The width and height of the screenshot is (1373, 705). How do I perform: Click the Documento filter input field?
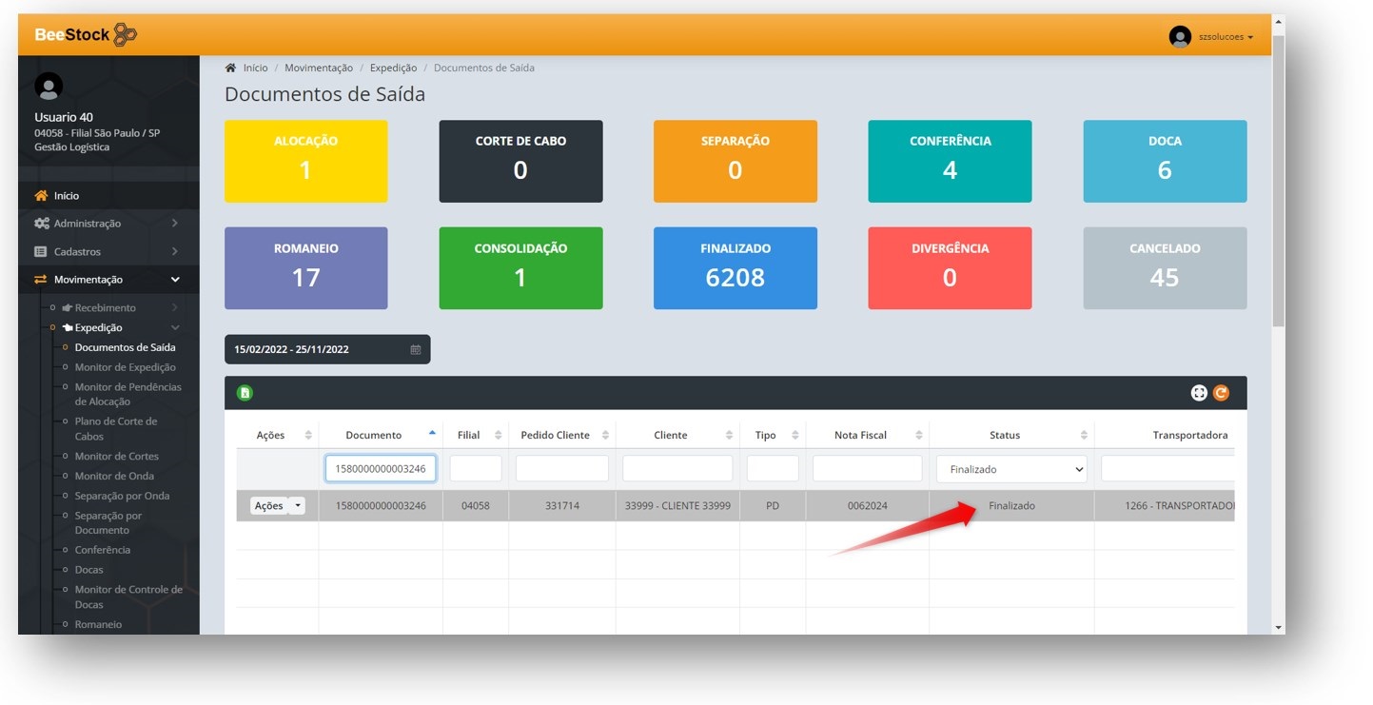tap(381, 469)
